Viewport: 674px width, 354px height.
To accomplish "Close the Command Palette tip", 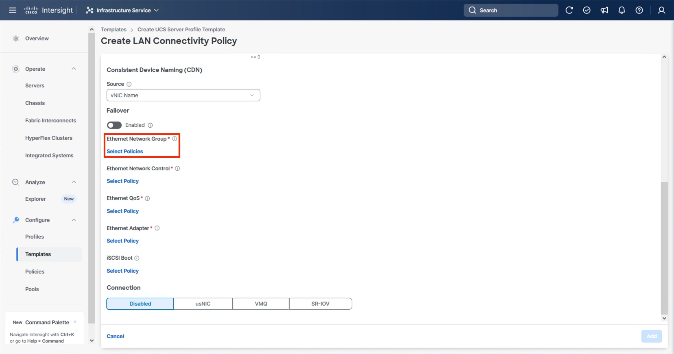I will [x=75, y=322].
